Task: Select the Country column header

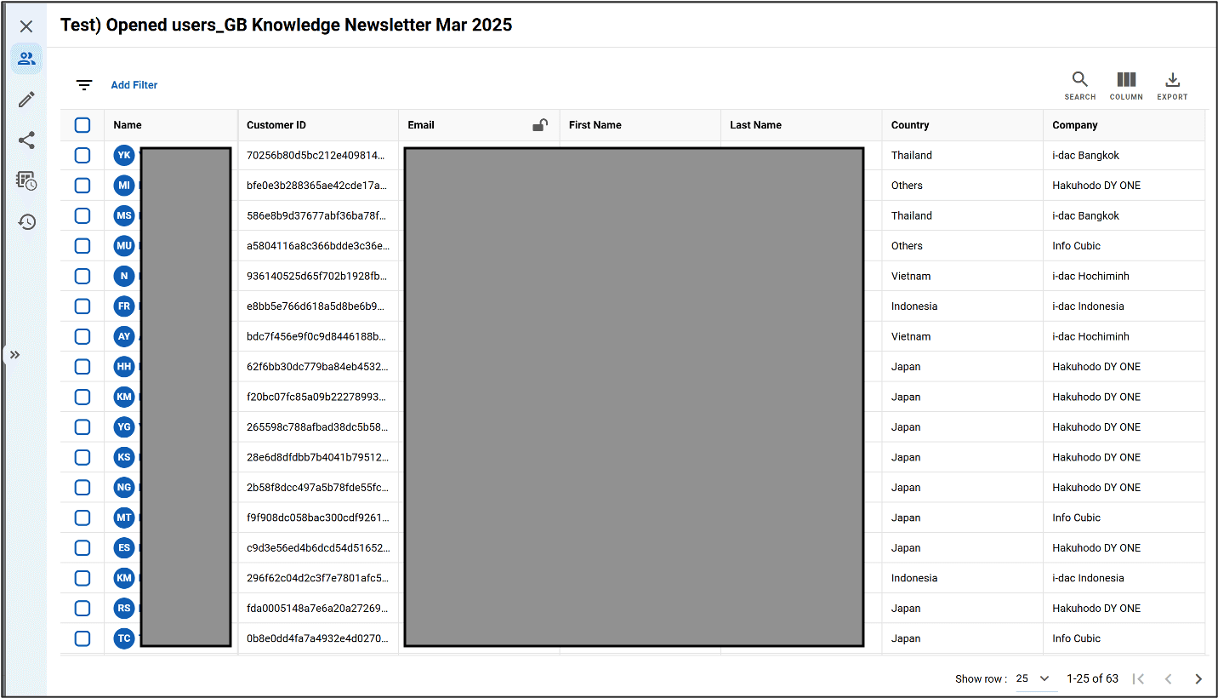Action: pos(910,125)
